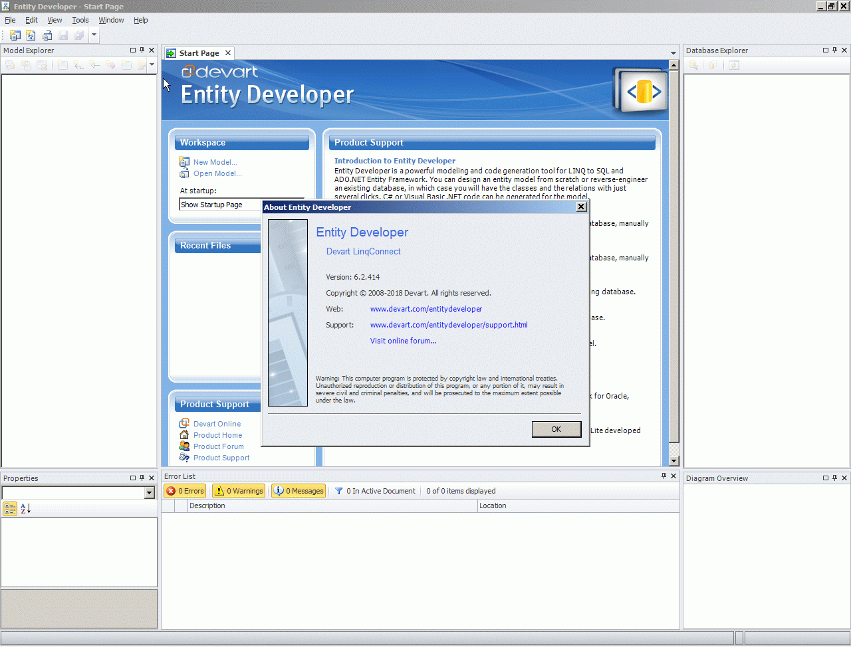This screenshot has width=851, height=647.
Task: Open the View menu
Action: [55, 20]
